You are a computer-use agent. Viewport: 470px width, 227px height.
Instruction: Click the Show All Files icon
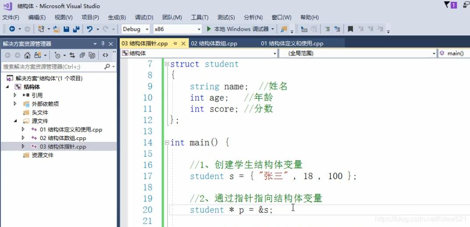tap(92, 55)
